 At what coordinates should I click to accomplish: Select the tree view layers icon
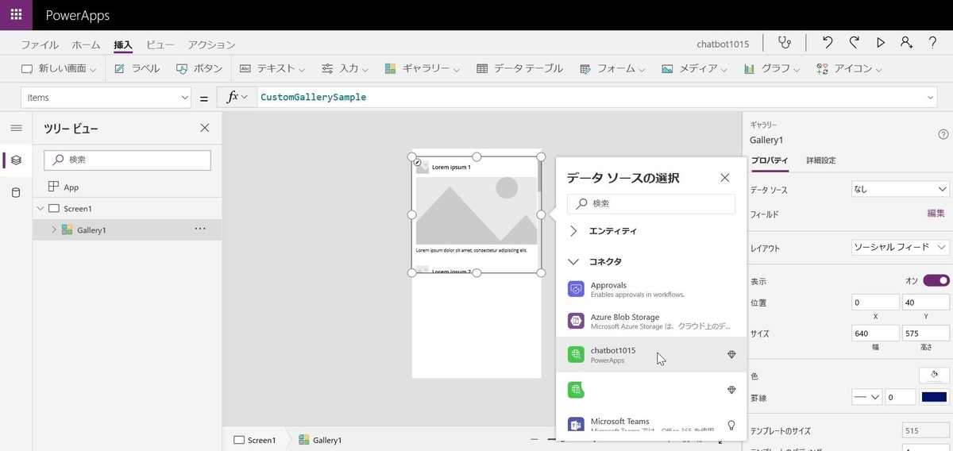[16, 160]
